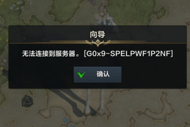Tap the green checkmark icon
The height and width of the screenshot is (127, 190).
point(82,74)
